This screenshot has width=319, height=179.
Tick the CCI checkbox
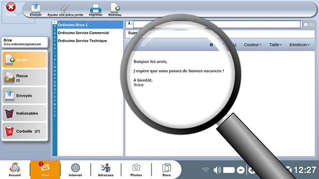(306, 25)
